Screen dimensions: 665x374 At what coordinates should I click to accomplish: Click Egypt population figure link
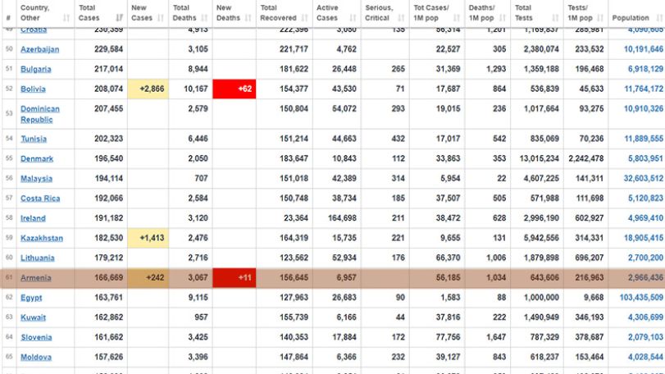click(x=641, y=298)
